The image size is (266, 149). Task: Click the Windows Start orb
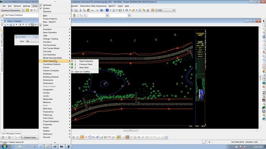(x=4, y=146)
